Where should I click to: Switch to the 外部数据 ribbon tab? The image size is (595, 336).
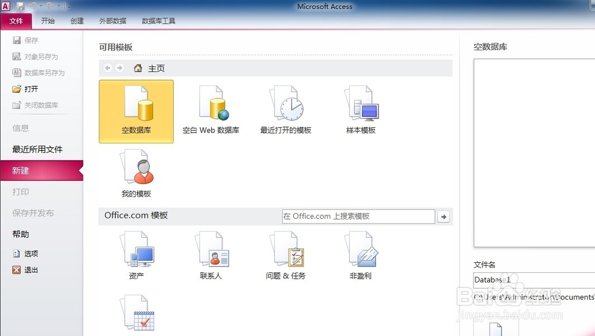(x=112, y=21)
